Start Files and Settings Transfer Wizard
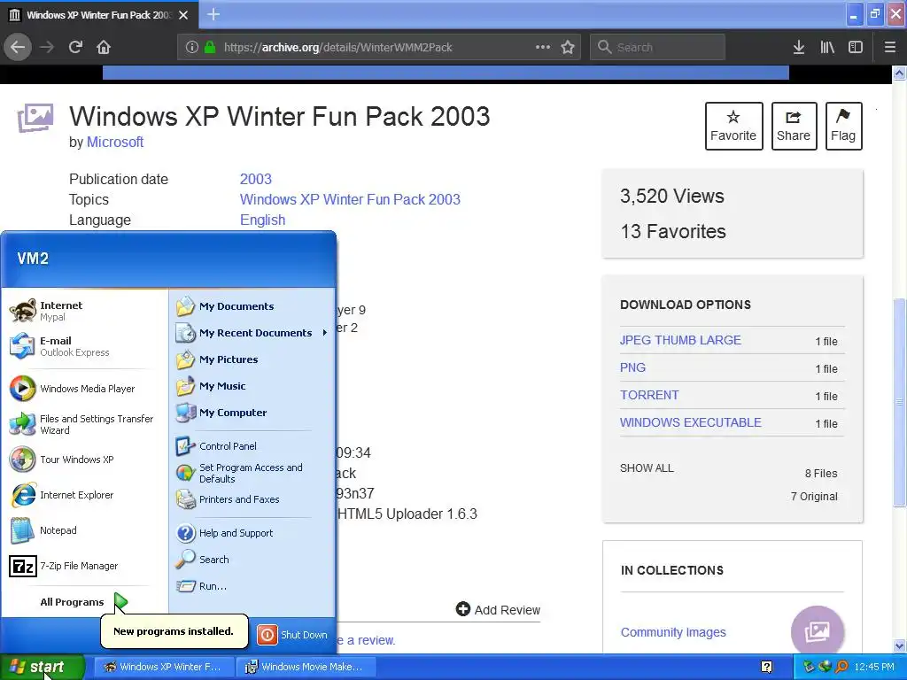The height and width of the screenshot is (680, 907). pyautogui.click(x=84, y=424)
